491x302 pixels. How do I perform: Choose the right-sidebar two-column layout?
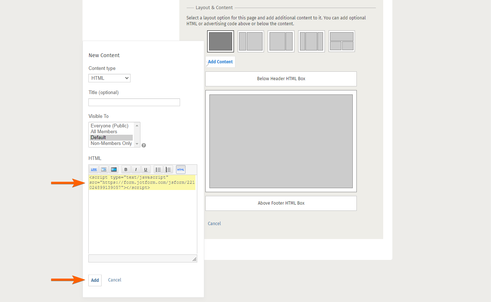click(281, 41)
